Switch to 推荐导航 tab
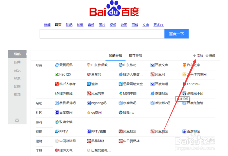The height and width of the screenshot is (156, 228). [x=136, y=55]
